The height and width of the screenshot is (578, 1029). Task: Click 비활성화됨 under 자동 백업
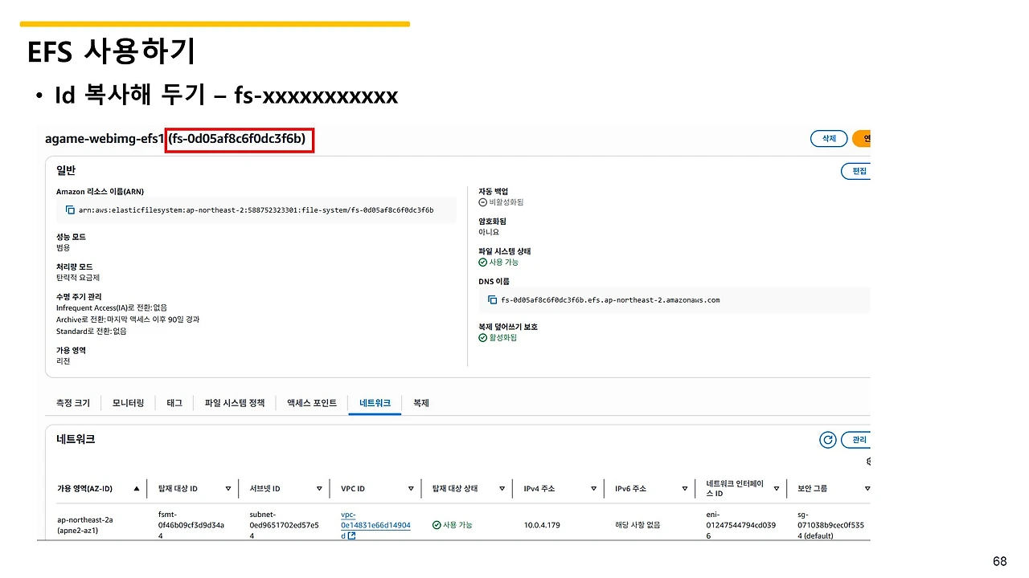click(506, 202)
